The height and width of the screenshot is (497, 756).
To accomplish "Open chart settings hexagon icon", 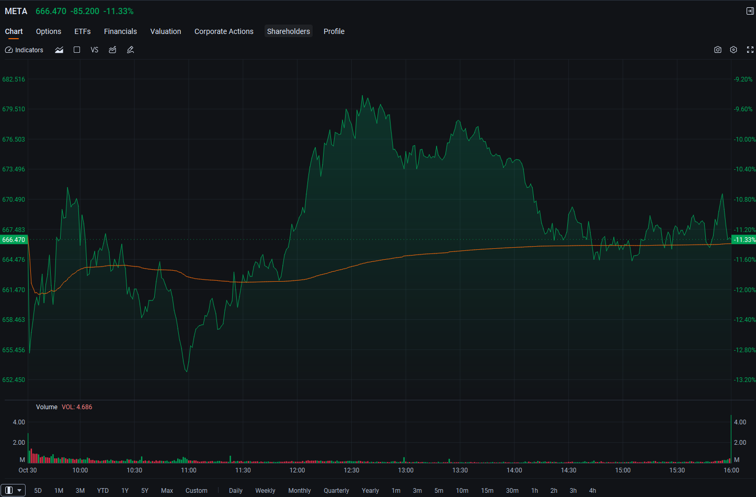I will (x=734, y=50).
